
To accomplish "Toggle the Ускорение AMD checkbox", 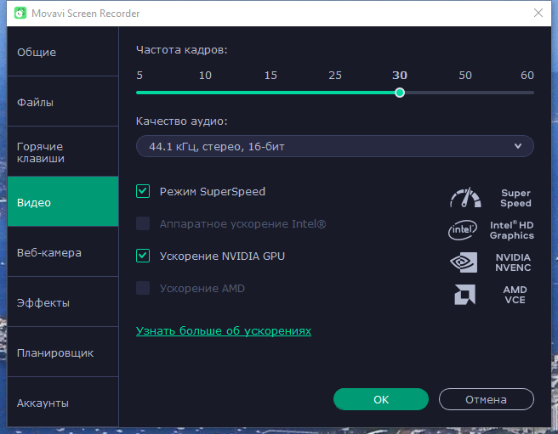I will tap(143, 288).
